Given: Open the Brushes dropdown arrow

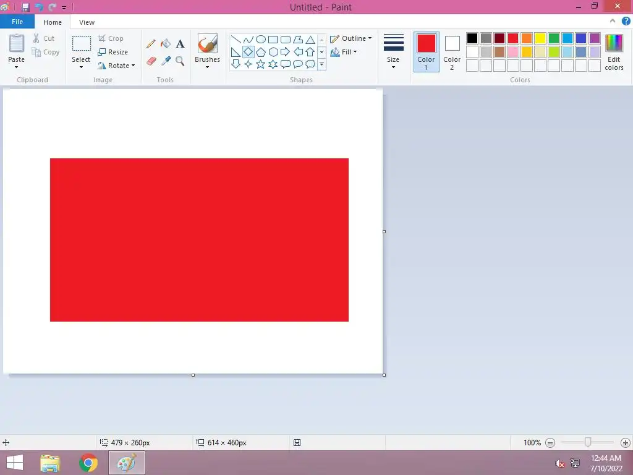Looking at the screenshot, I should tap(208, 67).
